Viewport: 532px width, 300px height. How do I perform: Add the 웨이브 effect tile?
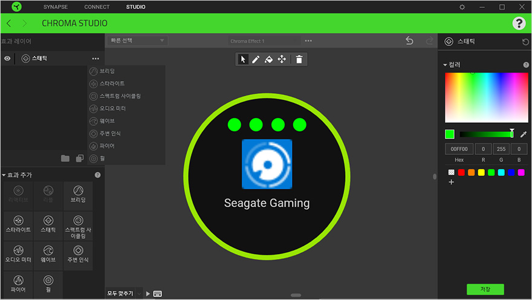48,255
